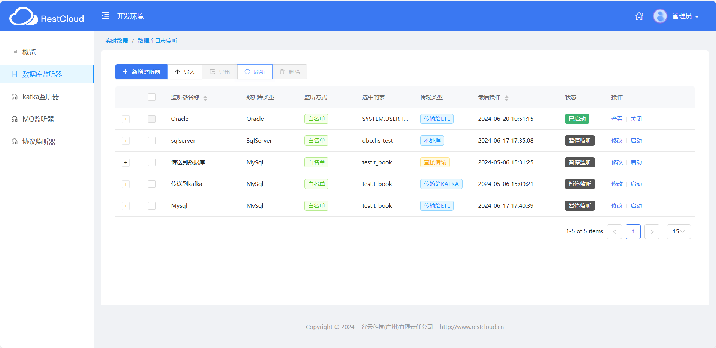Open MQ监听器 in the sidebar
Viewport: 716px width, 348px height.
coord(47,119)
